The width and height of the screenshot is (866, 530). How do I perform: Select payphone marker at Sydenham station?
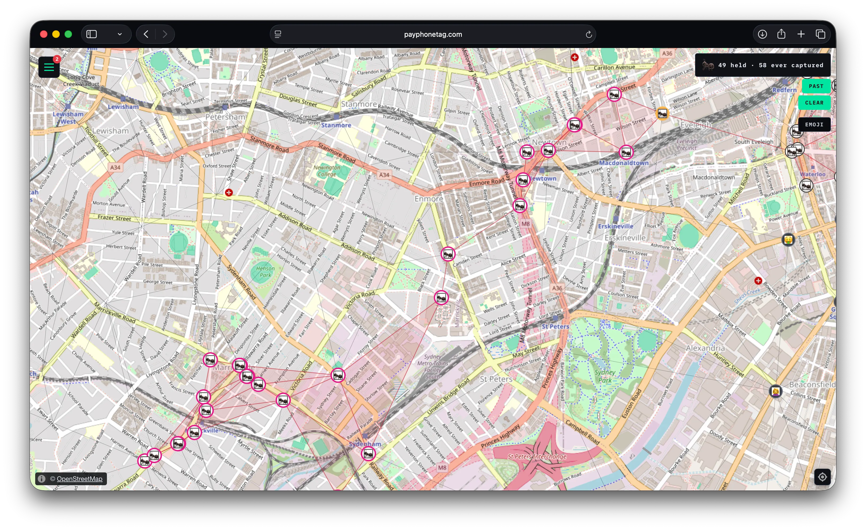368,454
